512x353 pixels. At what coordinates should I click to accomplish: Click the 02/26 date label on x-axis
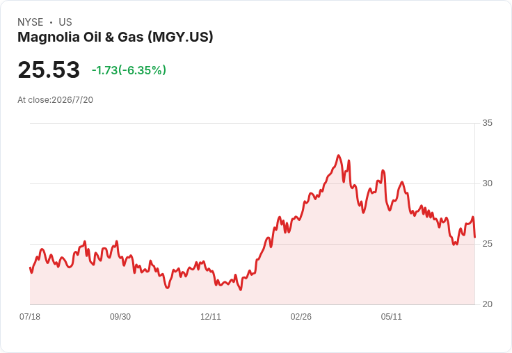pos(301,316)
